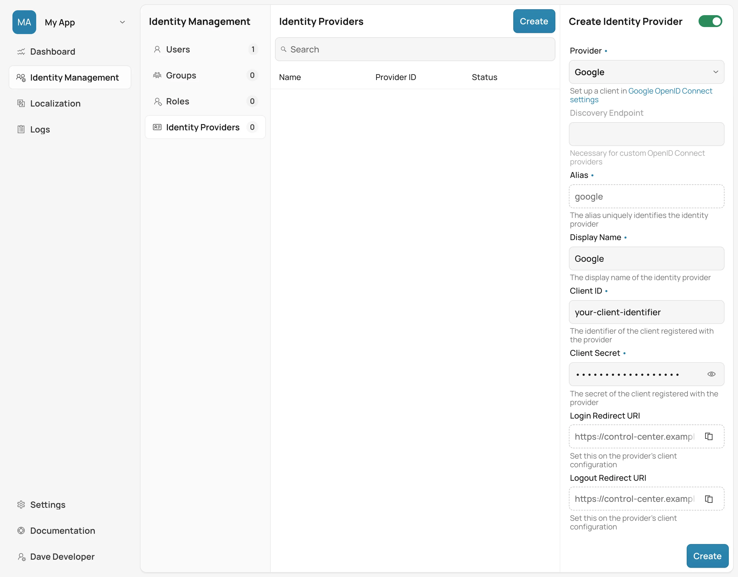Screen dimensions: 738x577
Task: Open the Google OpenID Connect settings link
Action: point(670,91)
